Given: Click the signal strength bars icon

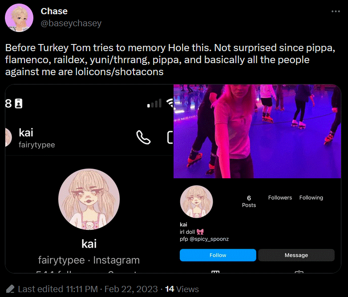Looking at the screenshot, I should (154, 103).
